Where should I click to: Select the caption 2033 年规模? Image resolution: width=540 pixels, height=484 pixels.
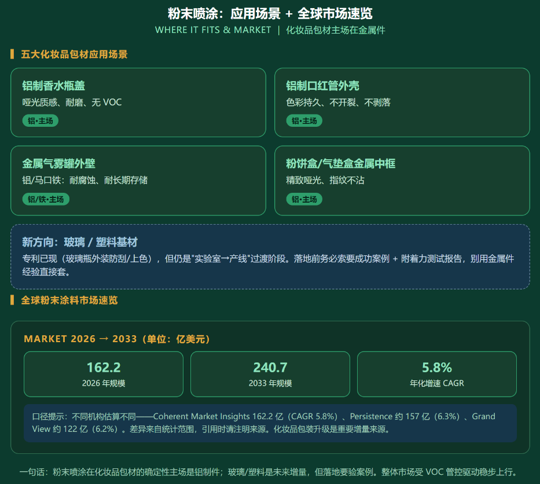(x=270, y=383)
